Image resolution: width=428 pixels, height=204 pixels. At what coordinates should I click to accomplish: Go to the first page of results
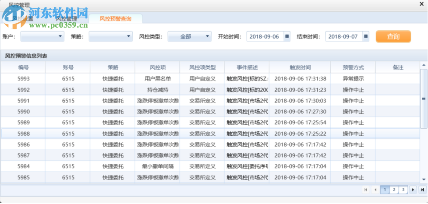pos(366,190)
